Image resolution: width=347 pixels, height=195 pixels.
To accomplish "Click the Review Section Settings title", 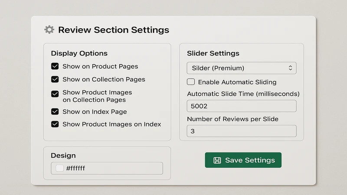I will click(114, 30).
